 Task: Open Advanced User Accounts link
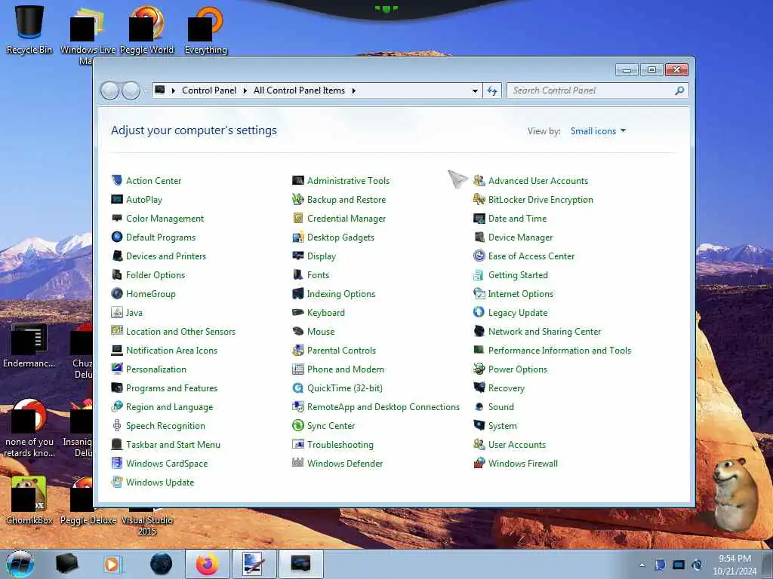coord(537,181)
